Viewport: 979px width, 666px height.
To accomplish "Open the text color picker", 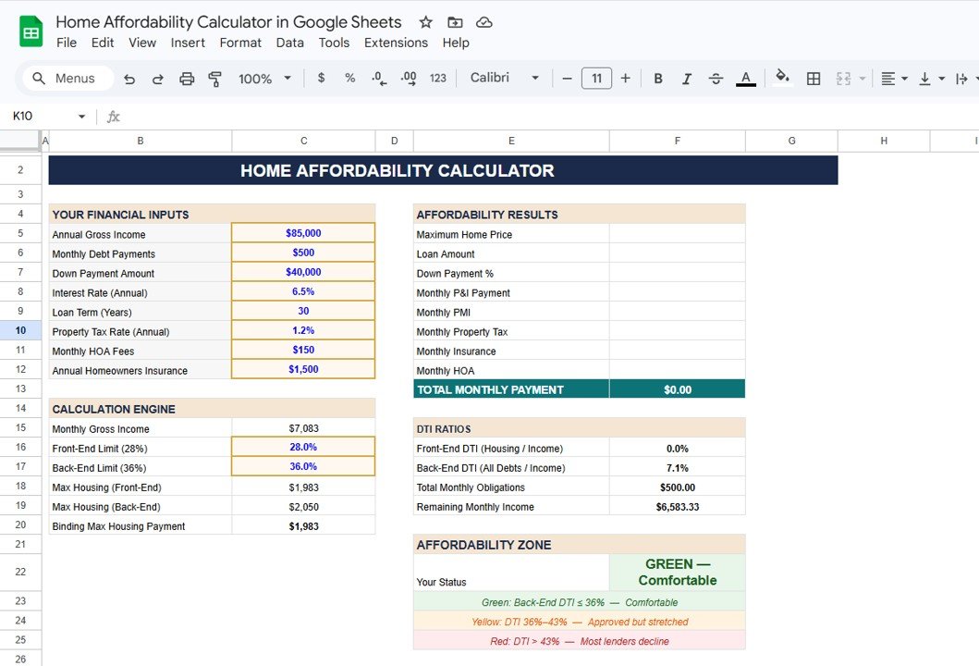I will click(x=745, y=79).
